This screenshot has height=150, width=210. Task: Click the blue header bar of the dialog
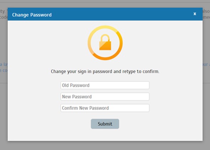coord(105,14)
